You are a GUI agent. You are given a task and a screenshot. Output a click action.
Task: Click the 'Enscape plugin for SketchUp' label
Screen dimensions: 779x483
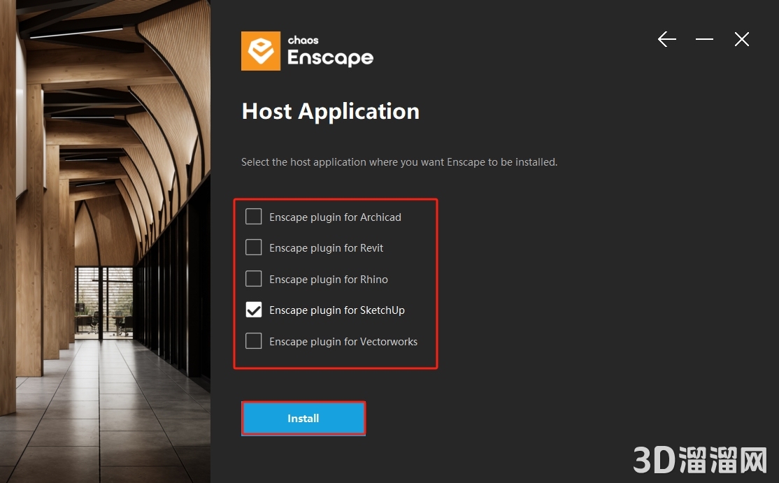click(337, 310)
